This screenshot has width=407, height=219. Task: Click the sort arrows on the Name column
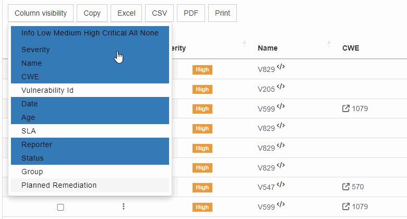coord(329,45)
